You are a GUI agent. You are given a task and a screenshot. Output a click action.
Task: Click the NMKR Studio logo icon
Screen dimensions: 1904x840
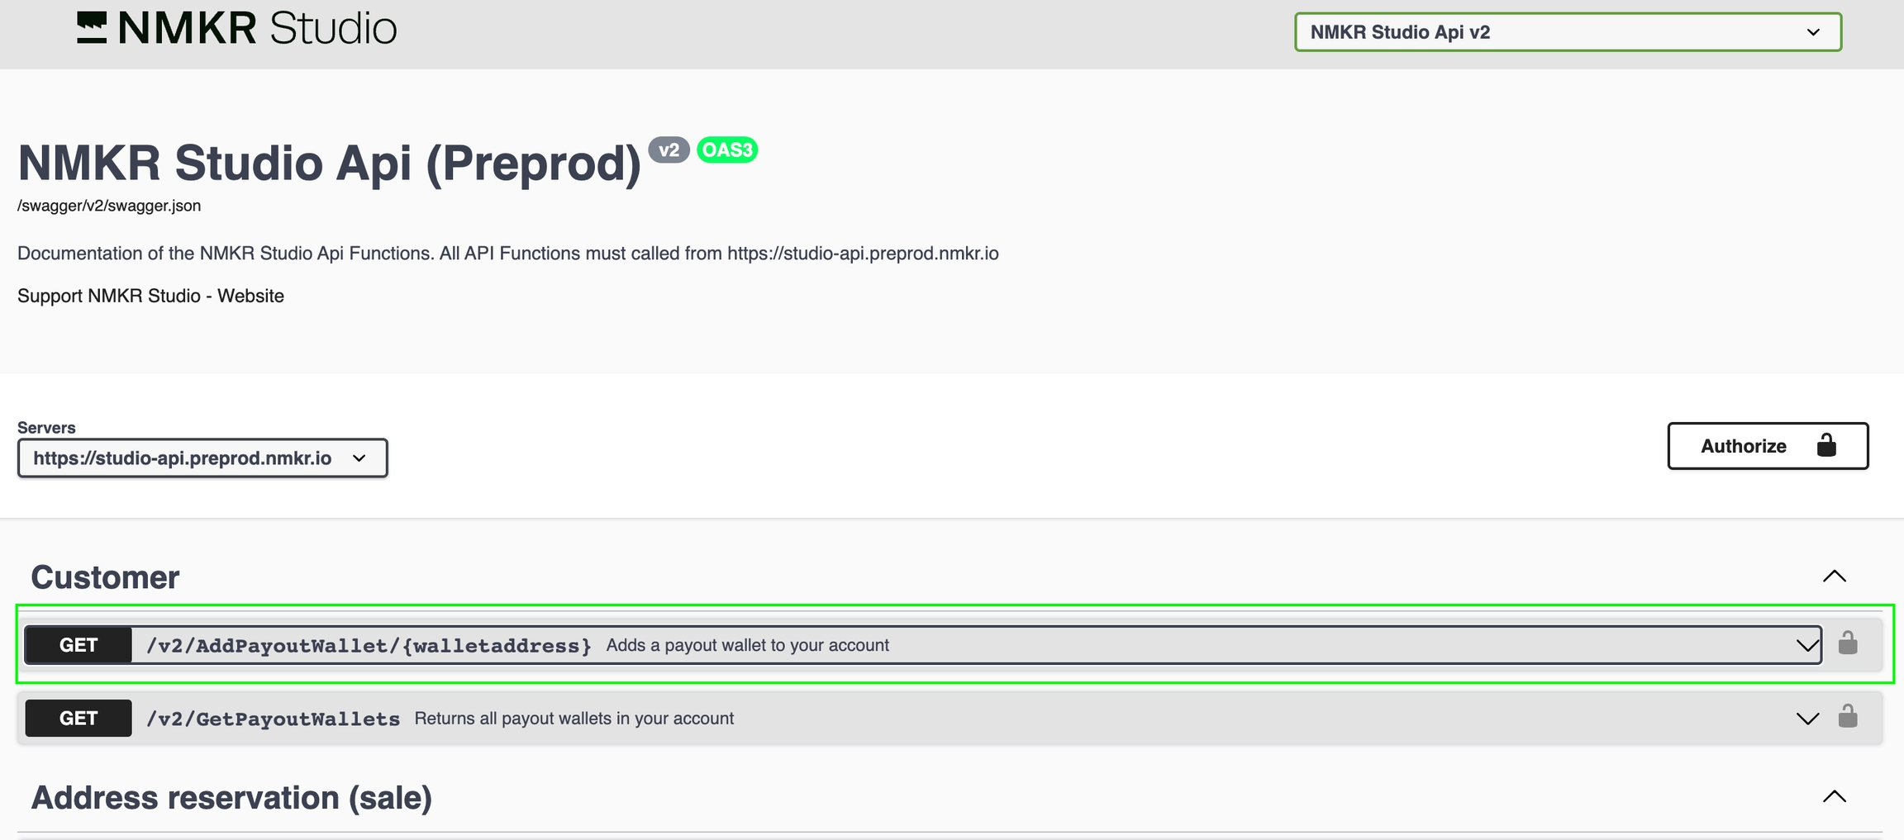(92, 28)
